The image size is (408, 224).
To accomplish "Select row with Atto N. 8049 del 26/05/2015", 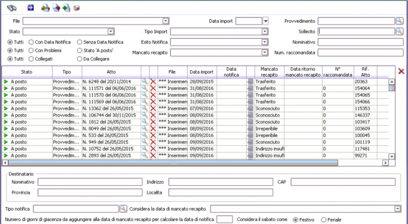I will [x=111, y=129].
